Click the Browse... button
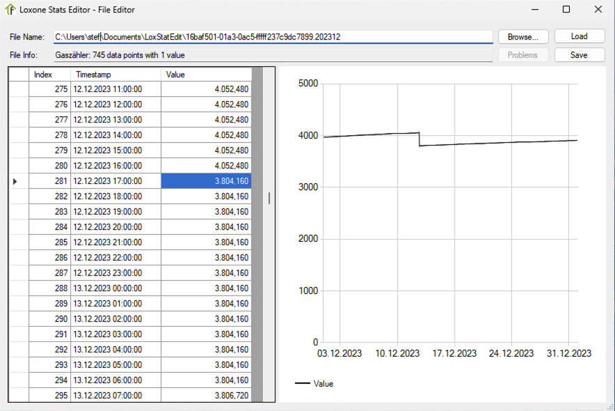This screenshot has width=615, height=411. coord(523,37)
